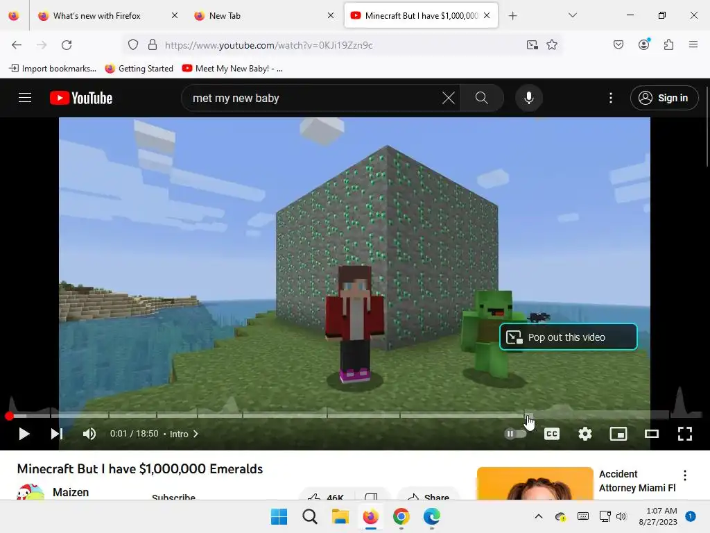
Task: Go back to previous page
Action: (x=17, y=45)
